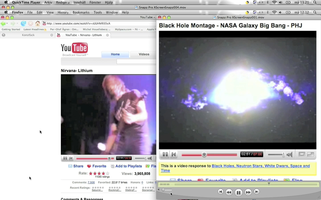Screen dimensions: 321x200
Task: Open QuickTime Redigera menu
Action: (62, 2)
